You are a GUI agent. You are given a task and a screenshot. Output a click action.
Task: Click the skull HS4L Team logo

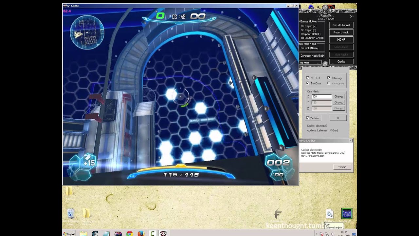pyautogui.click(x=326, y=11)
